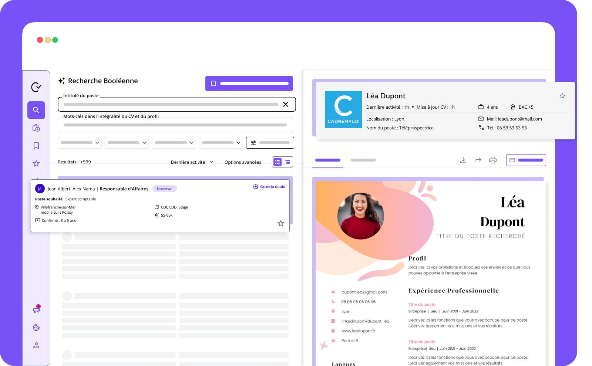The image size is (592, 366).
Task: Star Jean Albert's candidate card
Action: coord(281,223)
